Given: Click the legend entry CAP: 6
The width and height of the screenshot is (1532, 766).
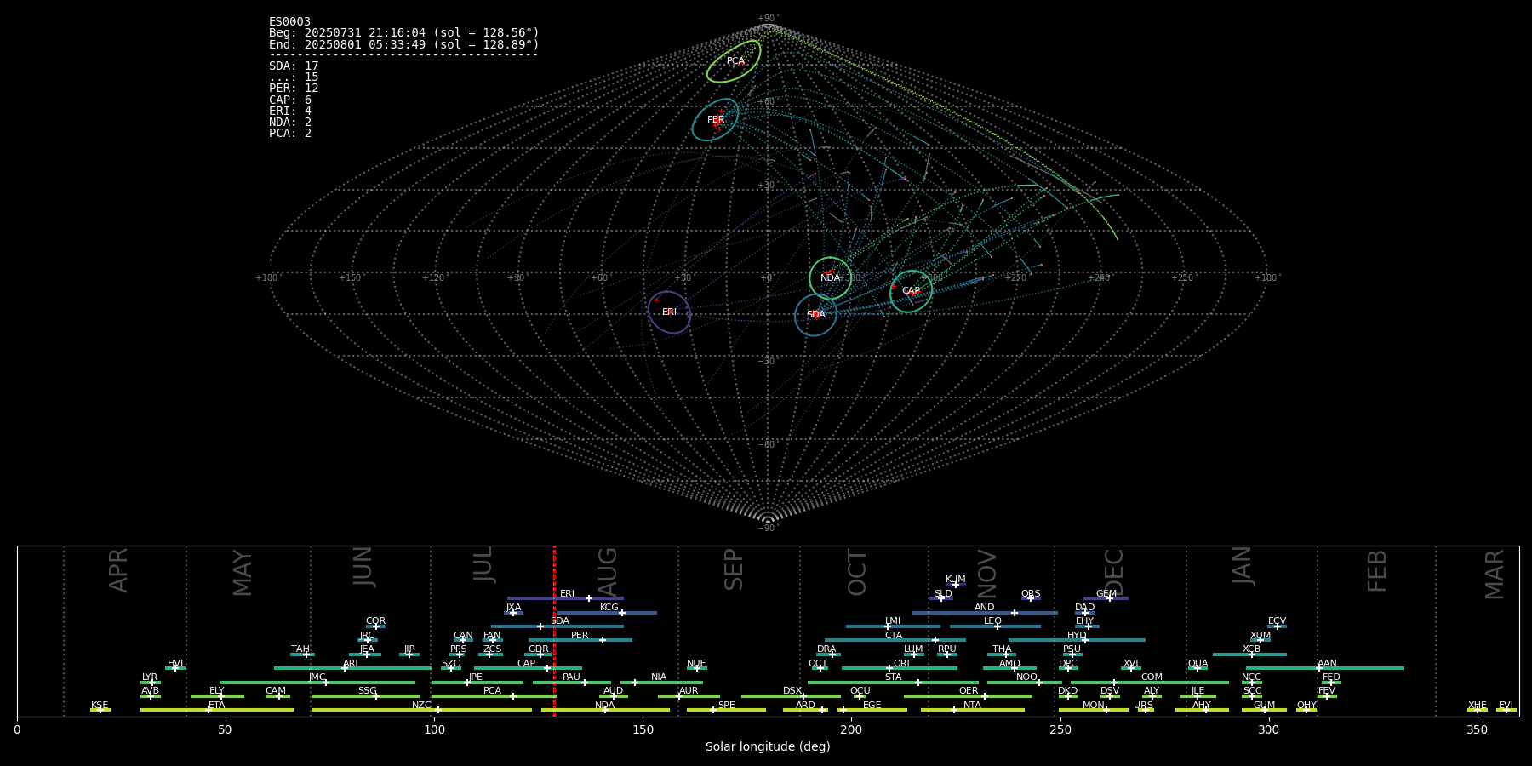Looking at the screenshot, I should pyautogui.click(x=290, y=100).
